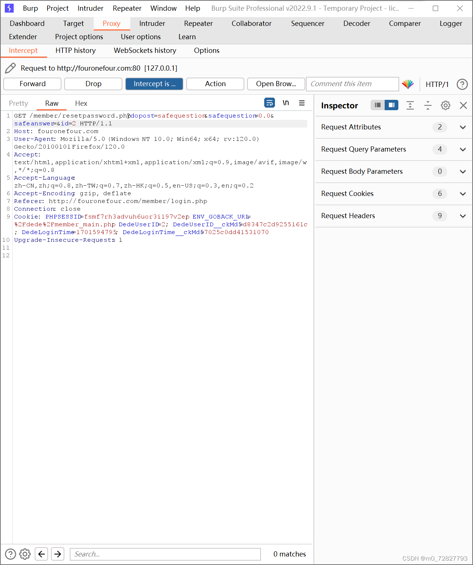Screen dimensions: 473x565
Task: Click the Accept-Encoding header line
Action: click(x=72, y=193)
